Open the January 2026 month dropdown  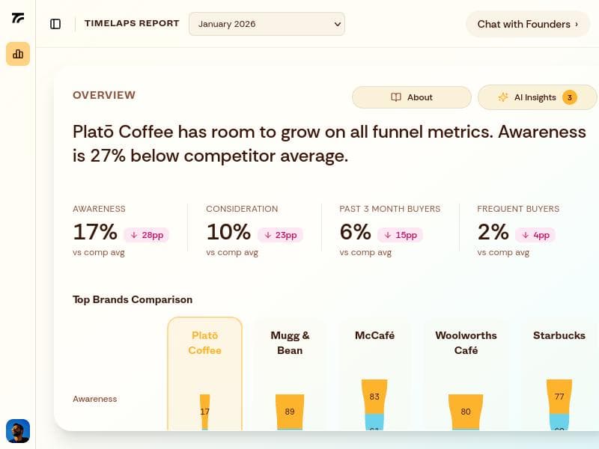point(267,24)
